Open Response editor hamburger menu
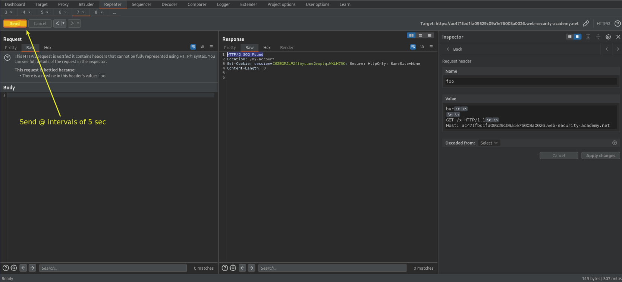The image size is (622, 282). 431,47
